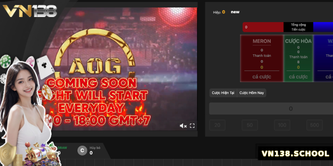Click the bet amount input field

tap(271, 109)
